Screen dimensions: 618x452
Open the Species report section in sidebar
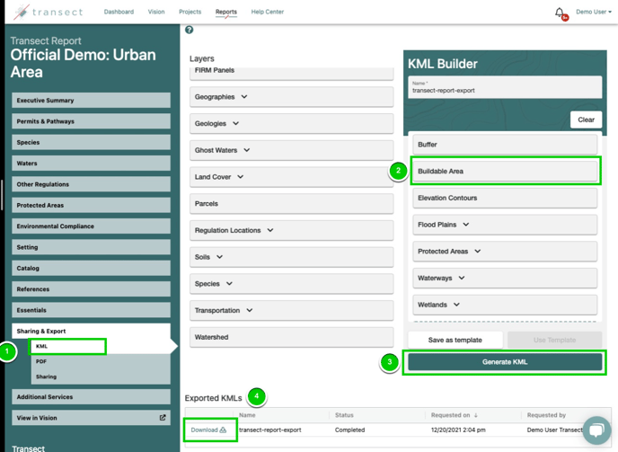[91, 142]
